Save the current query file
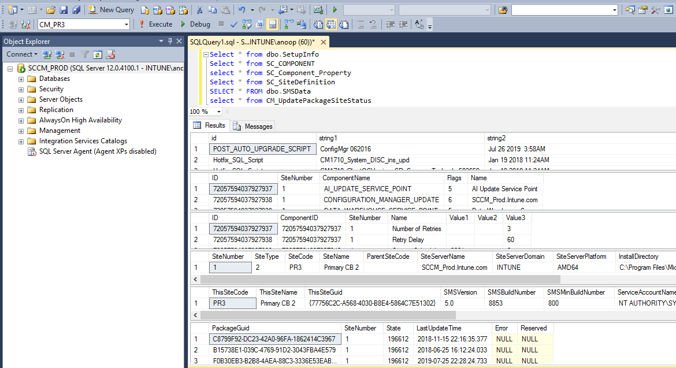The image size is (676, 368). click(x=64, y=9)
